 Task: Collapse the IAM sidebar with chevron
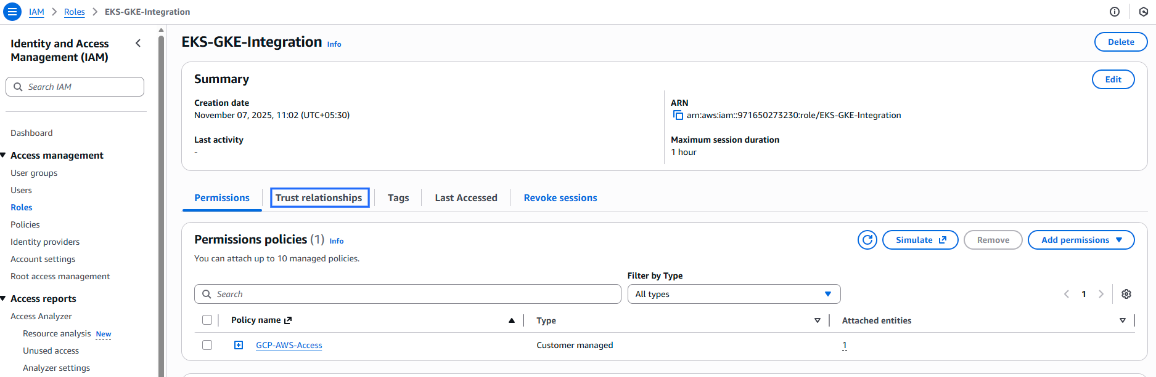click(x=138, y=43)
